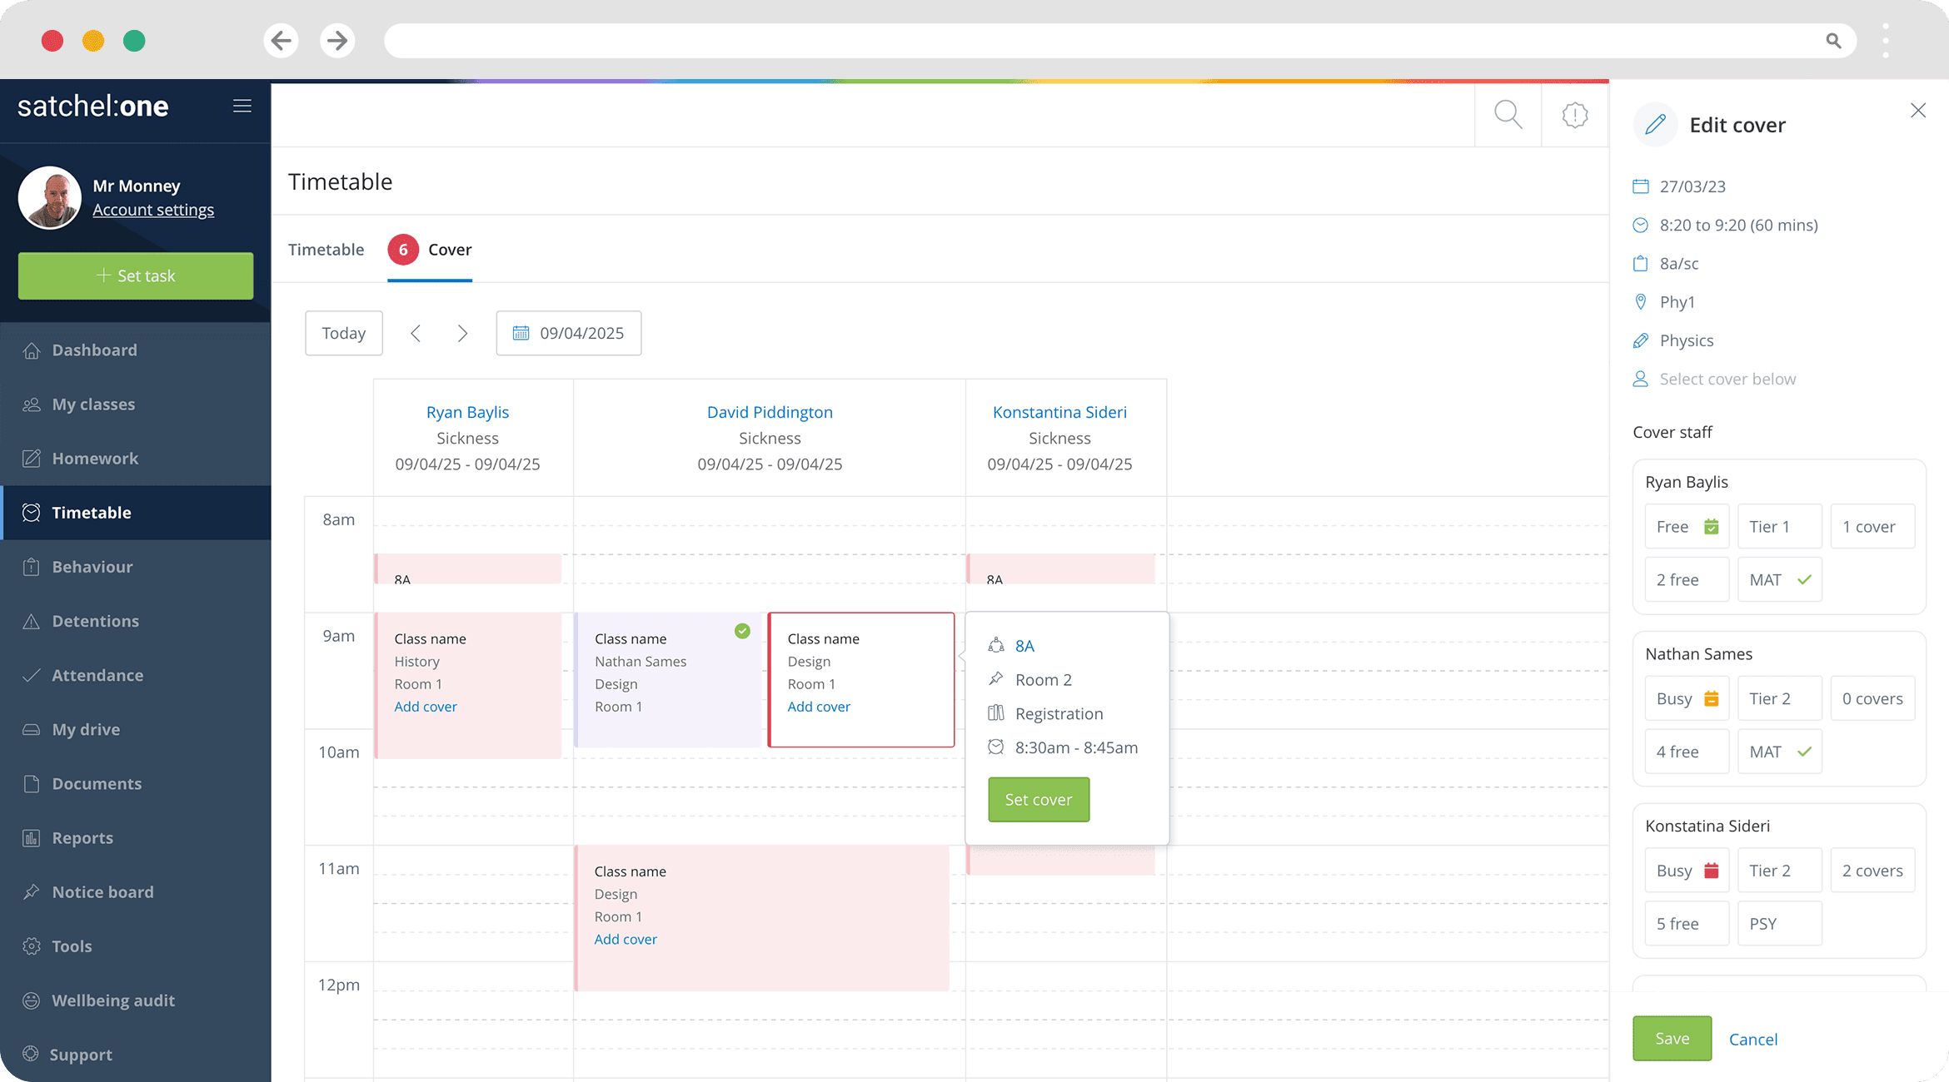Screen dimensions: 1949x1082
Task: Click the Attendance checkmark icon
Action: pos(32,675)
